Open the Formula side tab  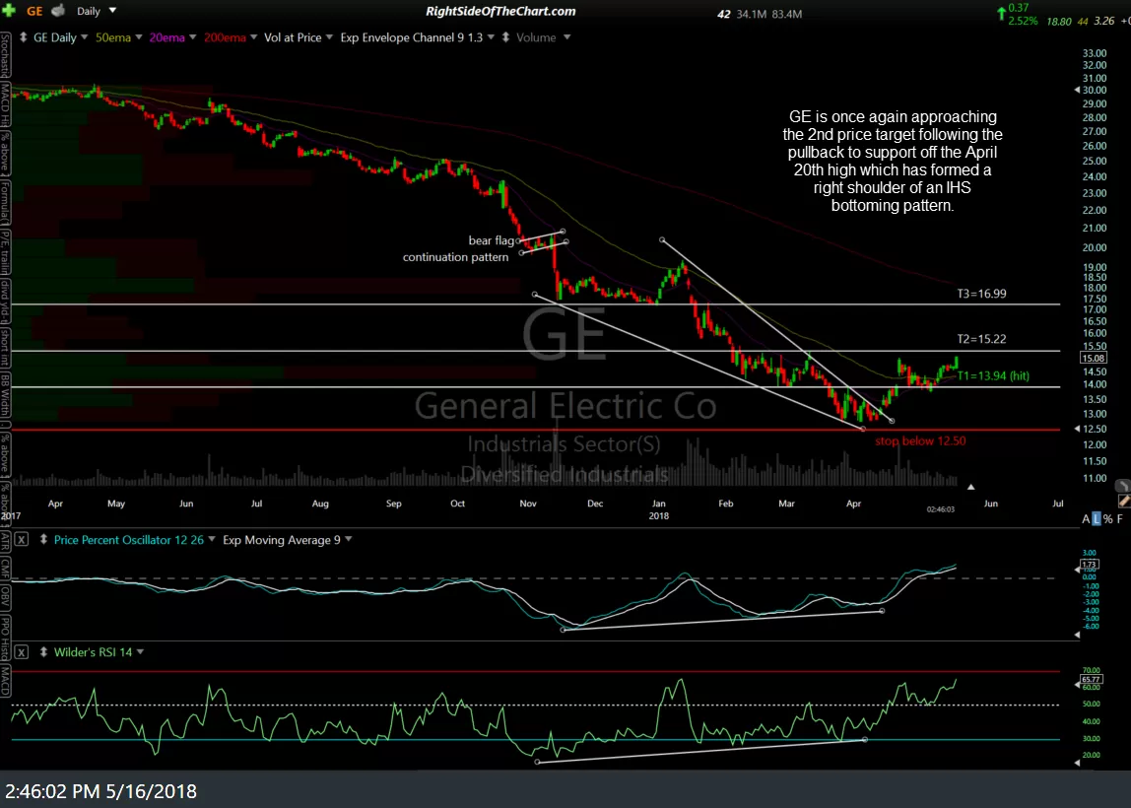5,203
